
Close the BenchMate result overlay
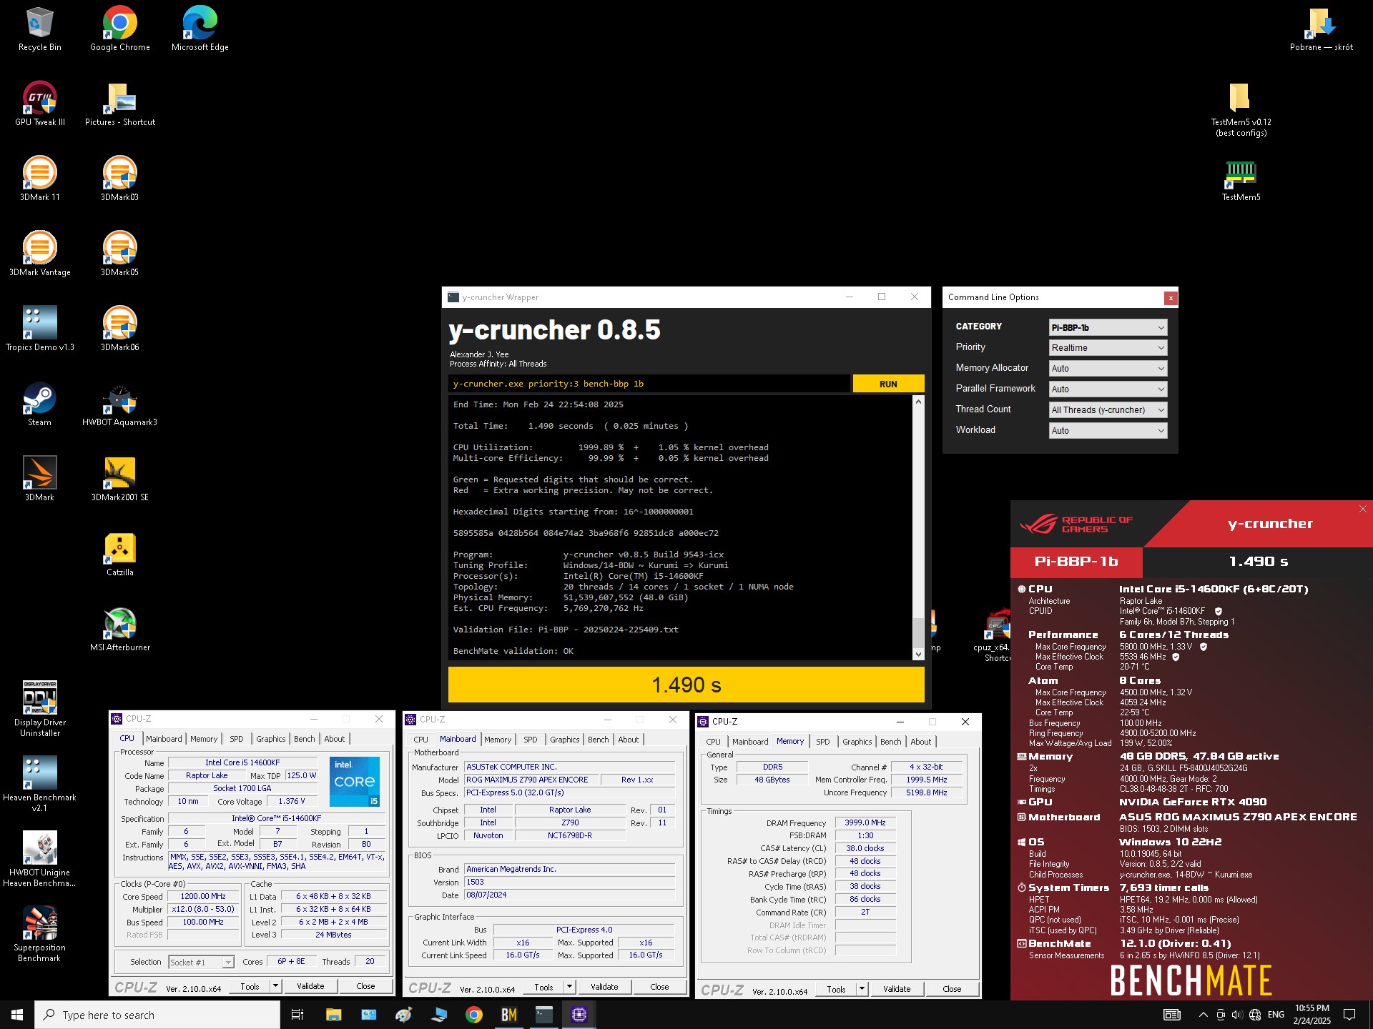tap(1362, 509)
